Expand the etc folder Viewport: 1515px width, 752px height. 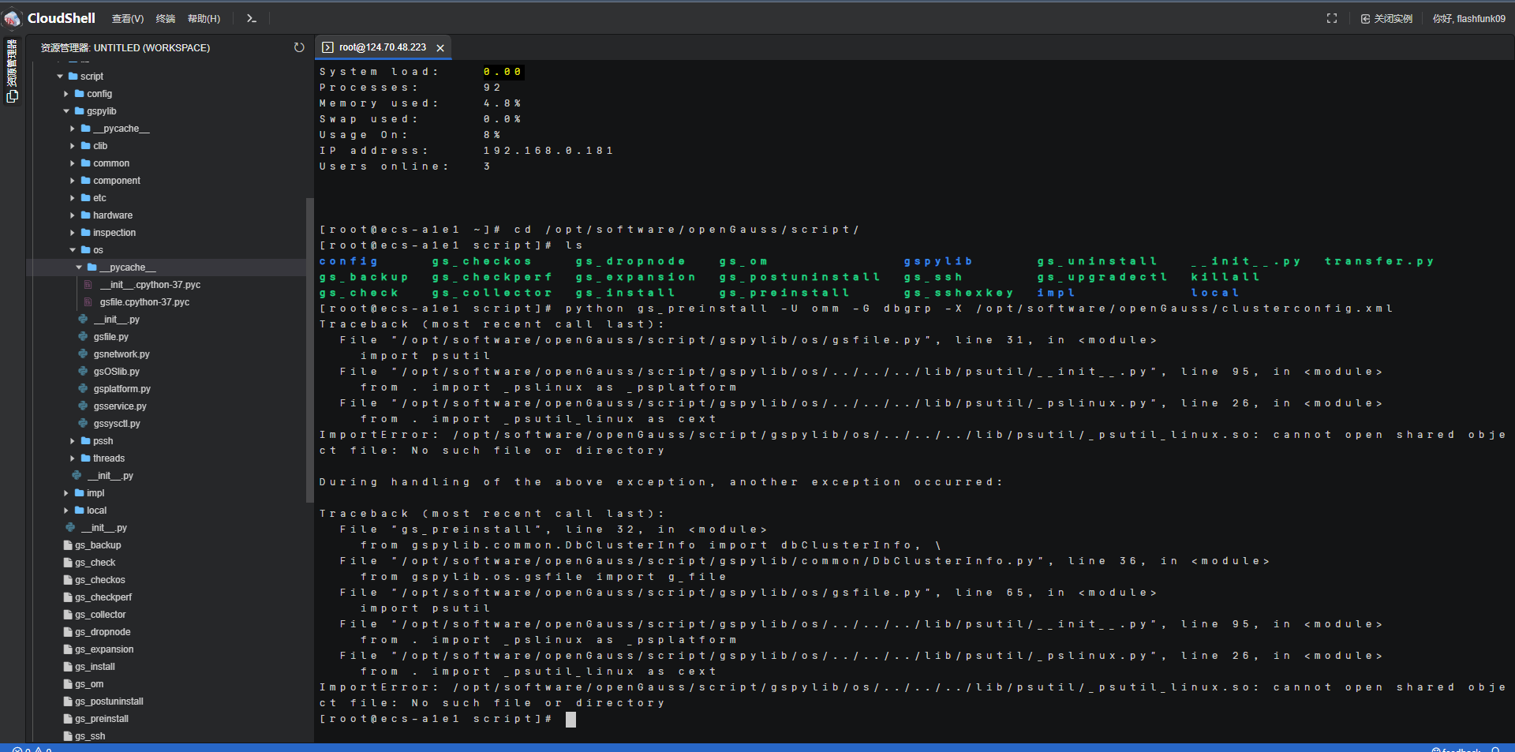click(x=73, y=198)
